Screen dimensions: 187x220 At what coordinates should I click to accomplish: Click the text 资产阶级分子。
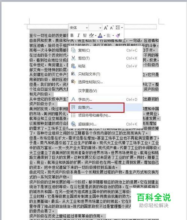pos(42,104)
